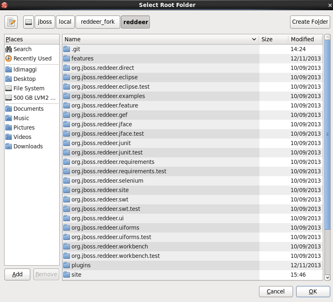Select org.jboss.reddeer.selenium folder
This screenshot has width=333, height=302.
point(192,181)
